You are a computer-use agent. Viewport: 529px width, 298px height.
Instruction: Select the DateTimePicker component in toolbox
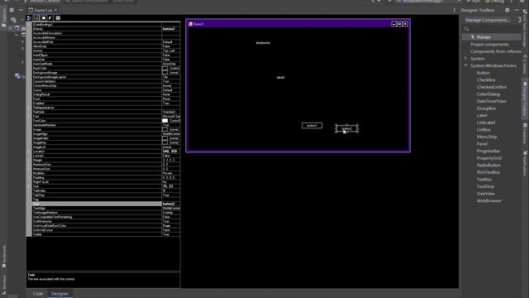(491, 101)
